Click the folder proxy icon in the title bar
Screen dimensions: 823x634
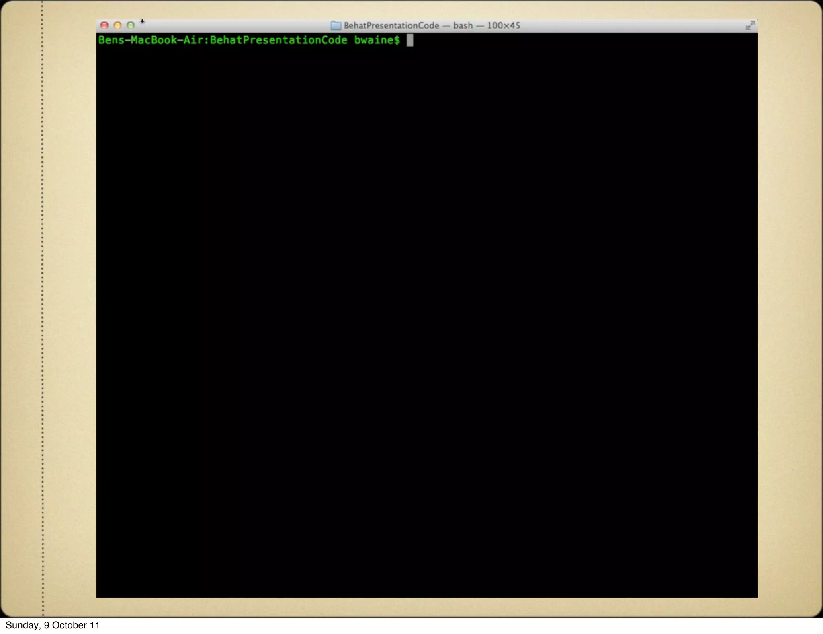pyautogui.click(x=336, y=26)
